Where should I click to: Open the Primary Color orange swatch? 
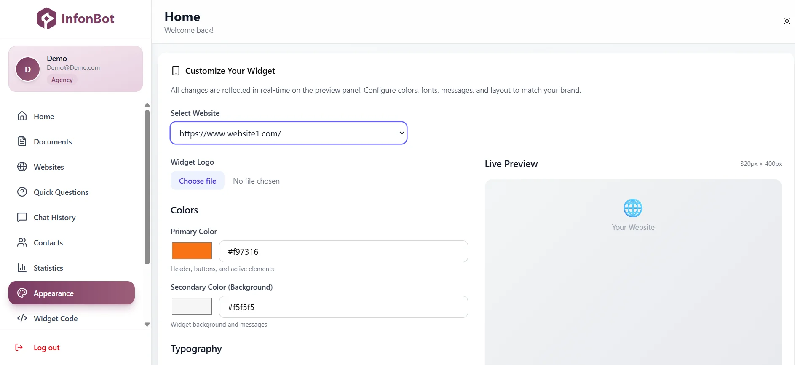192,251
